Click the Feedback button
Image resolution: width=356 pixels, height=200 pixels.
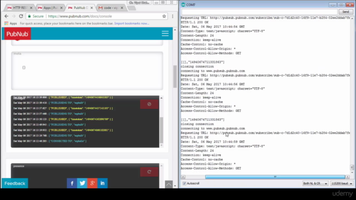pyautogui.click(x=15, y=183)
